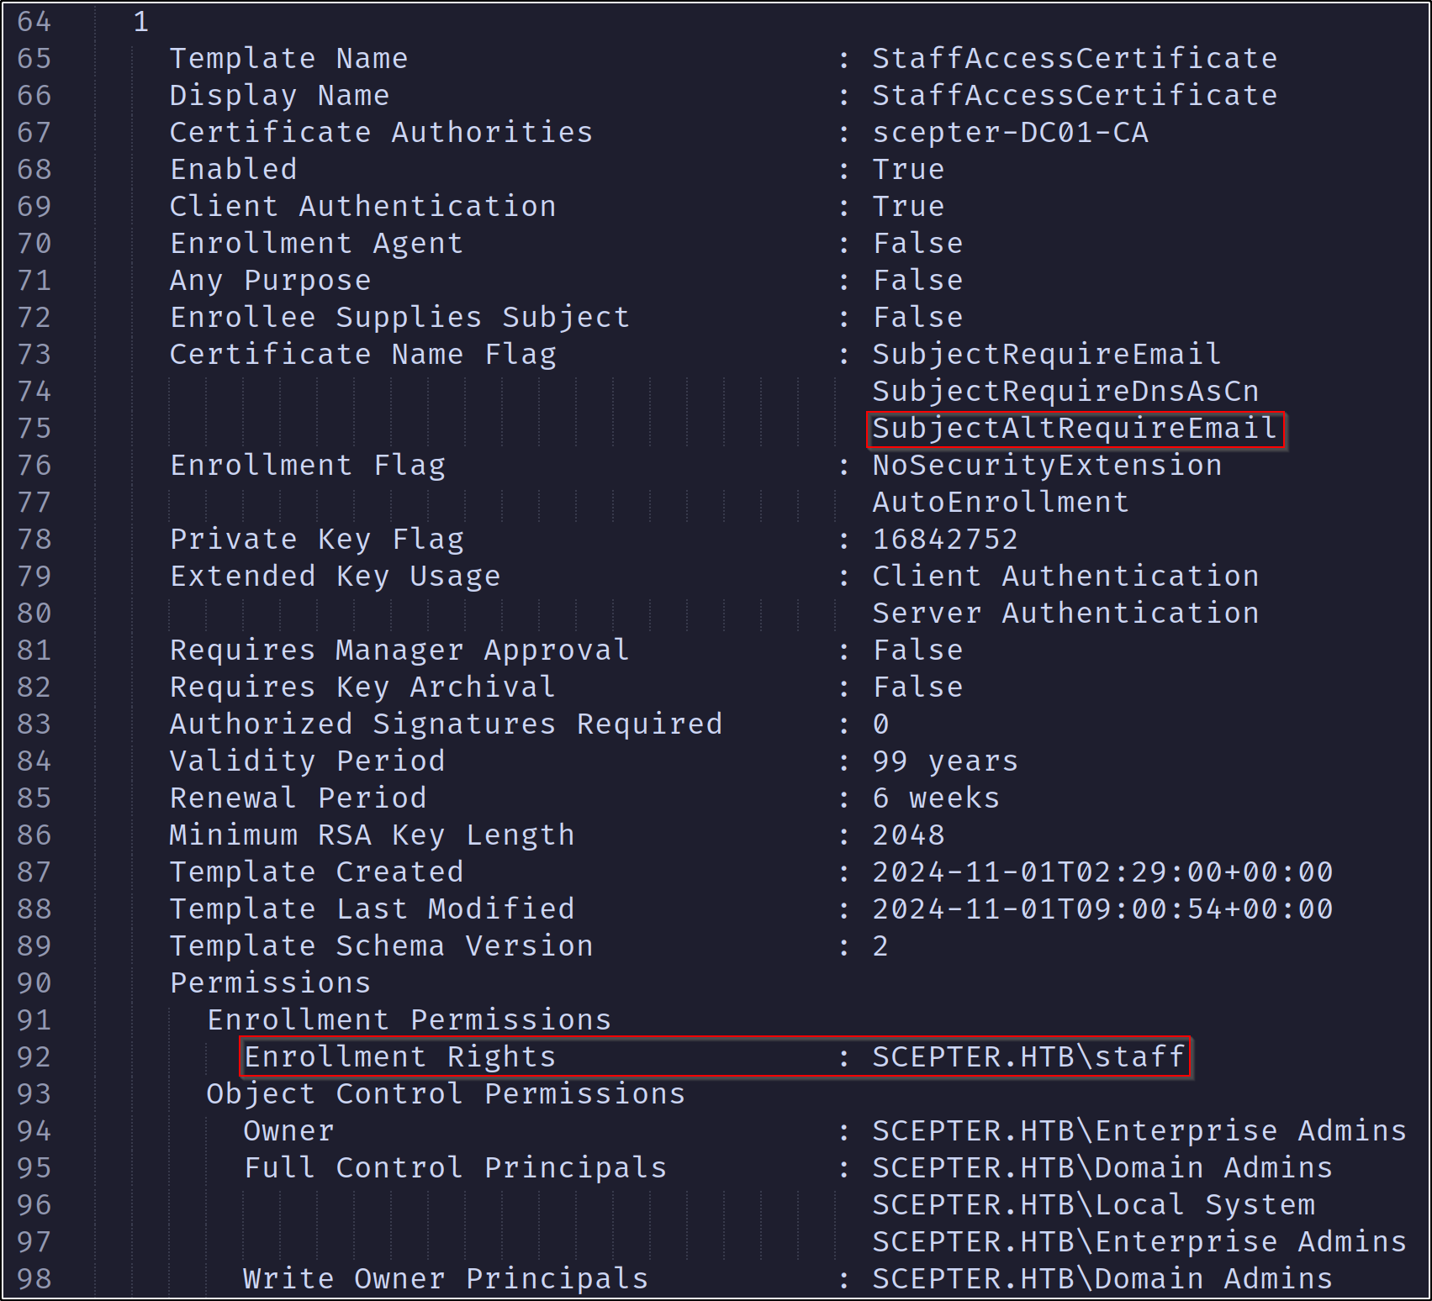Click the Server Authentication key usage text

(1065, 614)
